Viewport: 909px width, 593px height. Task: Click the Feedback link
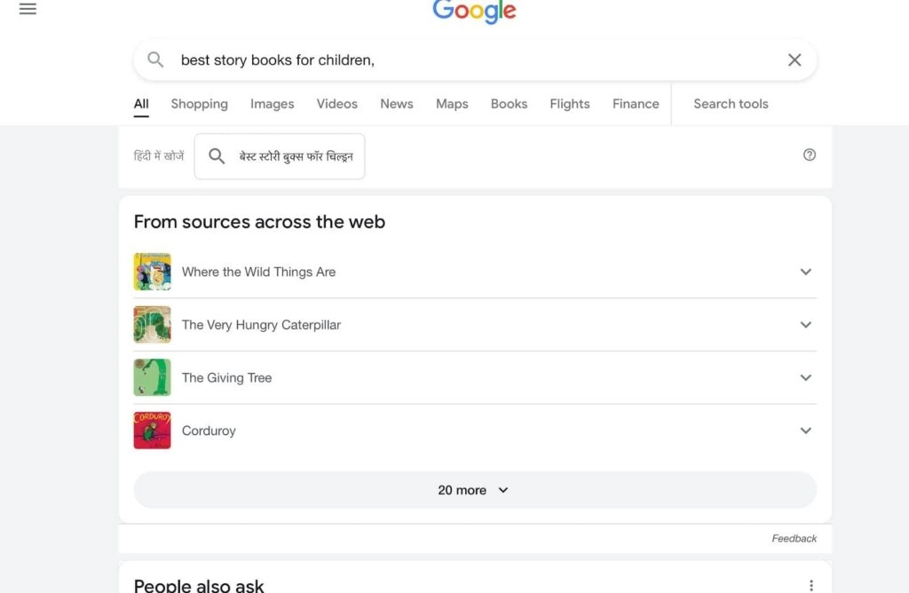pos(794,538)
